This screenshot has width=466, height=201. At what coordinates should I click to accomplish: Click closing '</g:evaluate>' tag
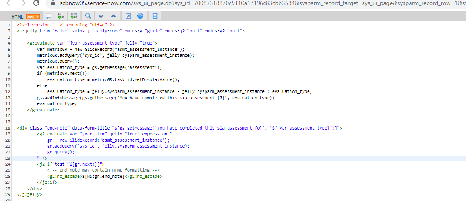pyautogui.click(x=43, y=110)
